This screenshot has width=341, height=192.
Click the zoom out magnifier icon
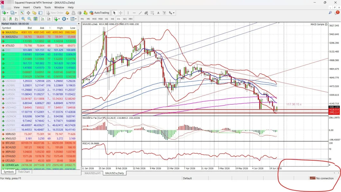click(29, 19)
